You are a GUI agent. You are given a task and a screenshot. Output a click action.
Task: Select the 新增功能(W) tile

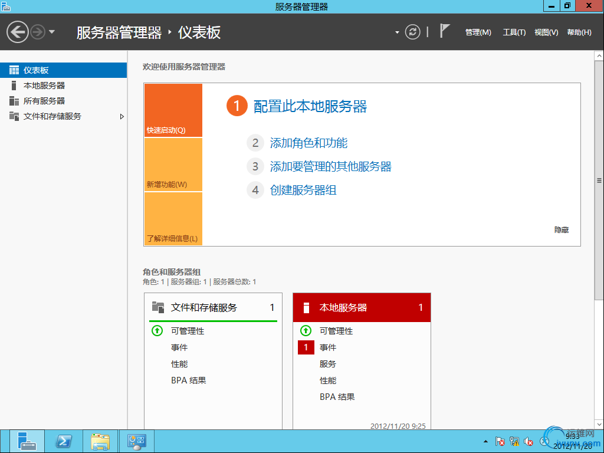(173, 165)
